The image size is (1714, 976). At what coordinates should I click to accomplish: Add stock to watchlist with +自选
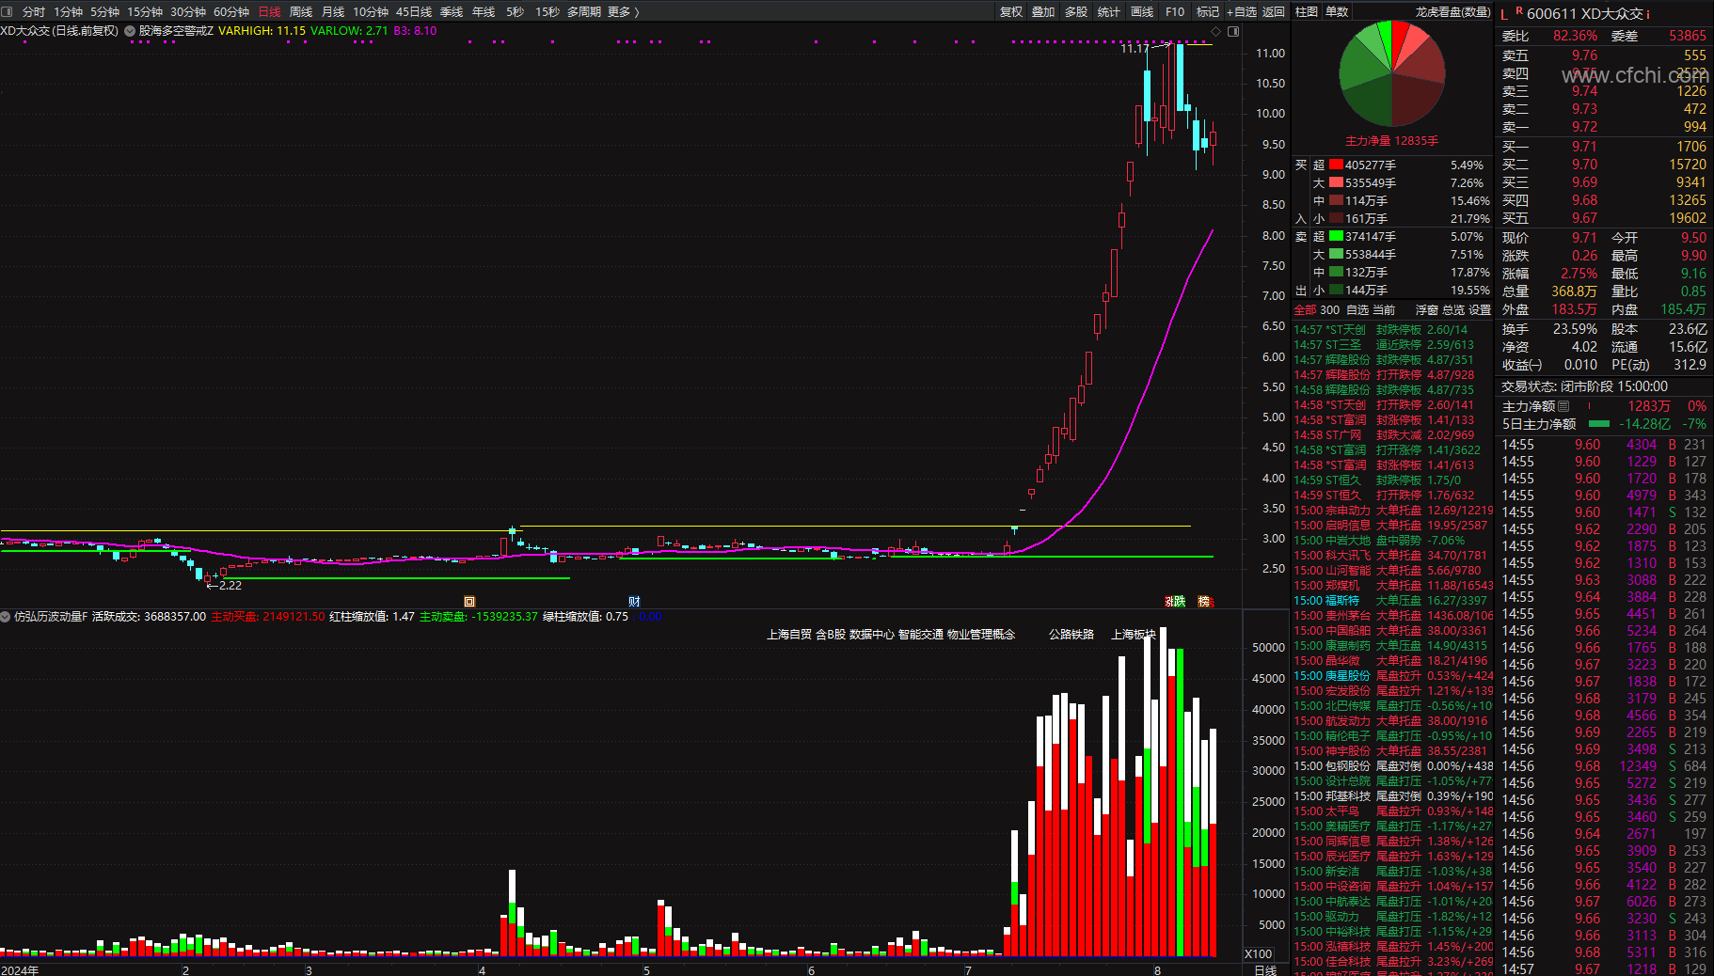pyautogui.click(x=1242, y=11)
